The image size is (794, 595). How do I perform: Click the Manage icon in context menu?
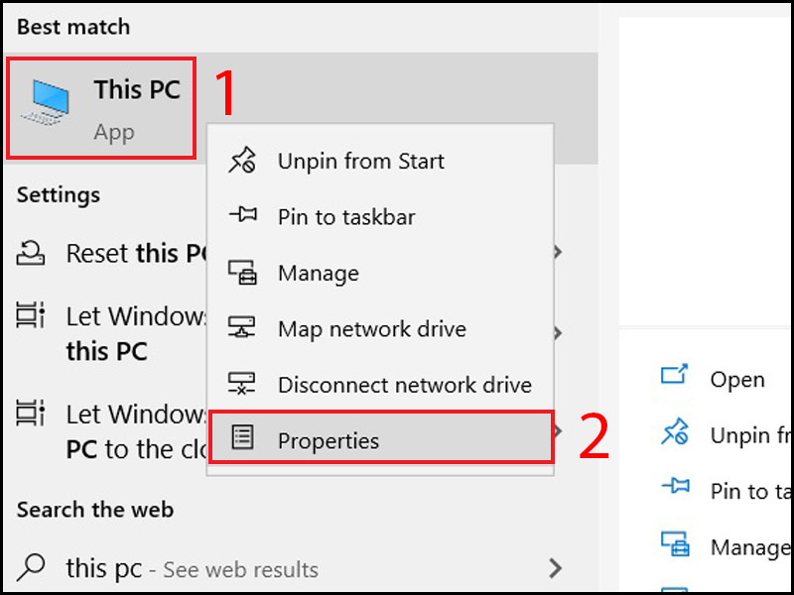(x=242, y=273)
